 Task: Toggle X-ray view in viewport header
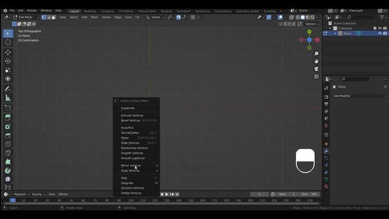[x=292, y=17]
